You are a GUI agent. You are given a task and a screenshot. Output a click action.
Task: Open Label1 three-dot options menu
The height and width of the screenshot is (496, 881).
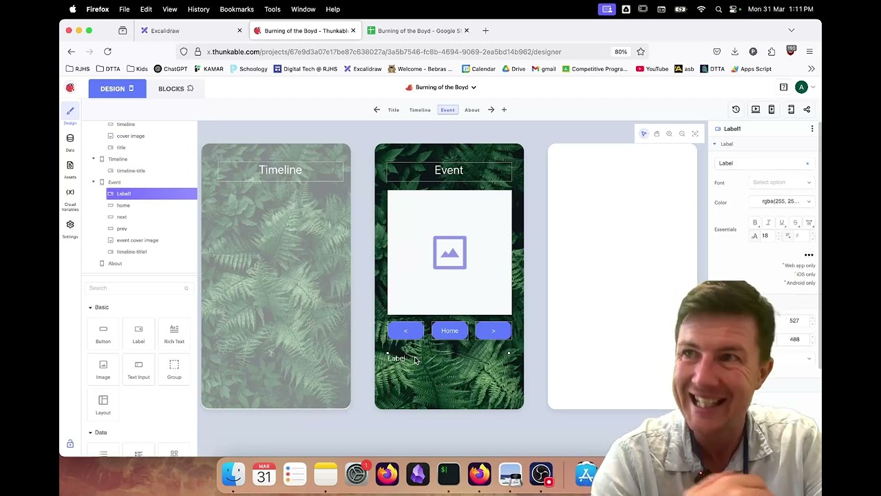pyautogui.click(x=812, y=129)
